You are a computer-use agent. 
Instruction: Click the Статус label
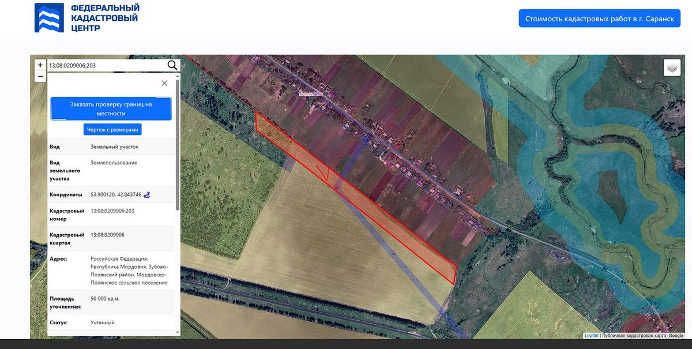tap(59, 322)
